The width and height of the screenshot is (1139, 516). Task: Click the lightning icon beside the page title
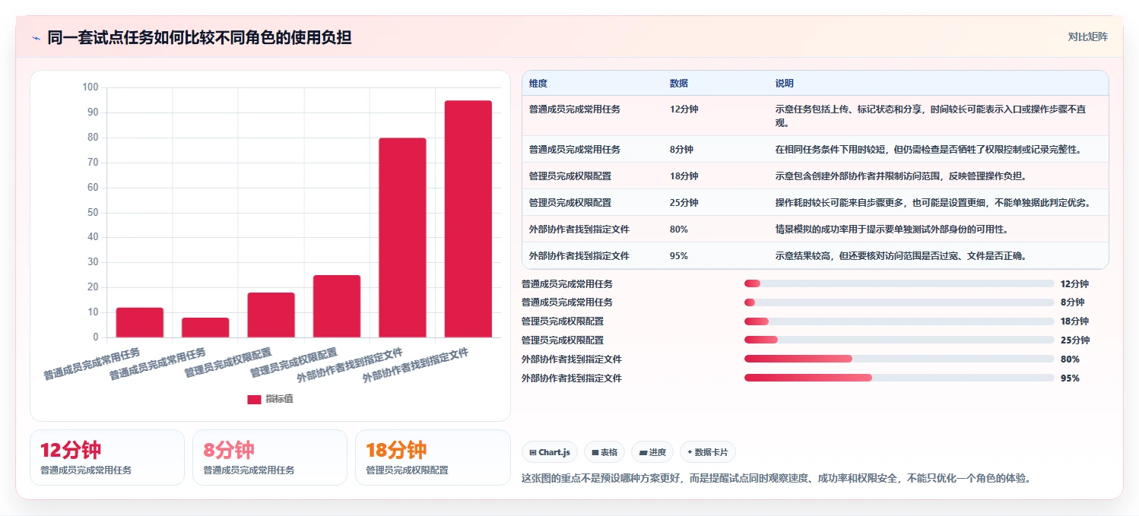pyautogui.click(x=36, y=38)
